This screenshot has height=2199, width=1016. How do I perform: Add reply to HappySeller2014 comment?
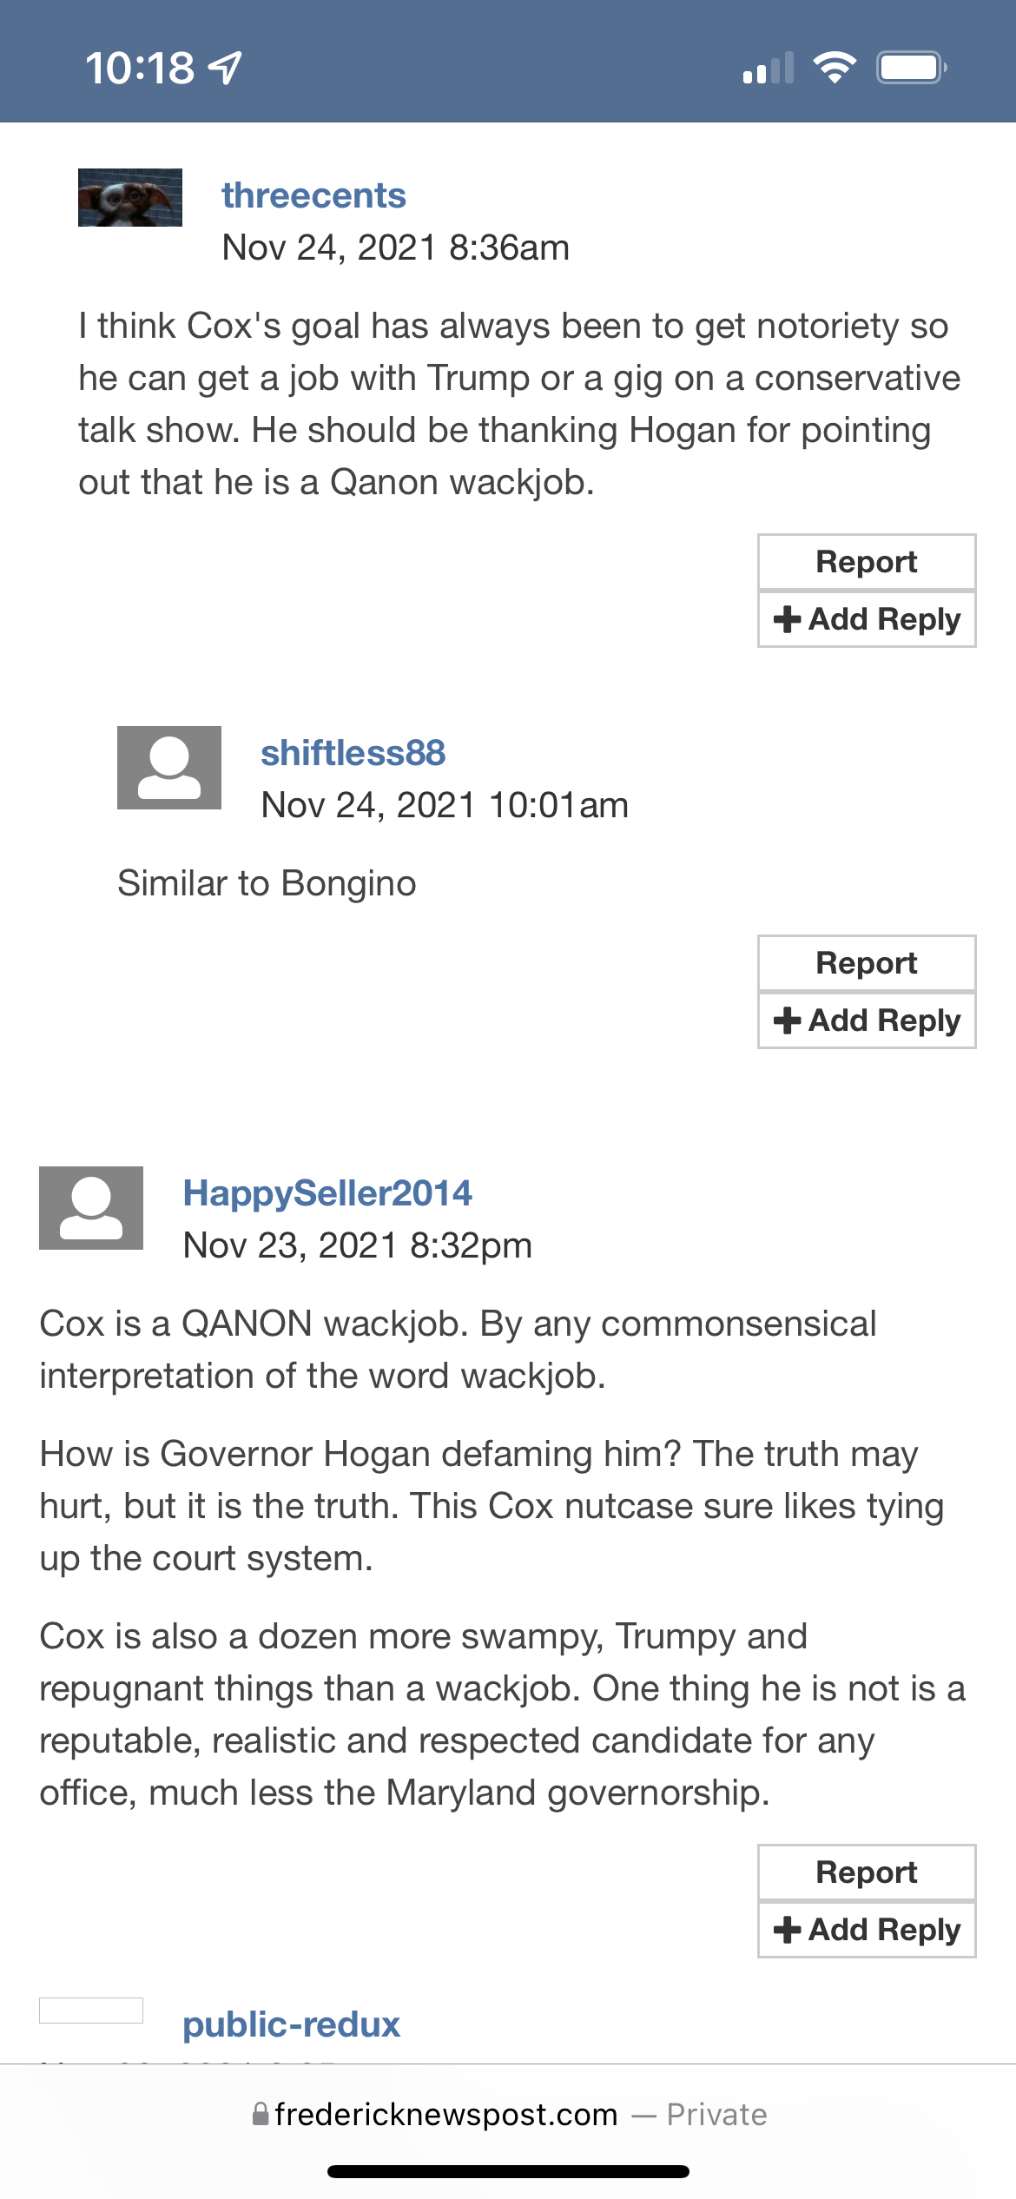(x=866, y=1930)
